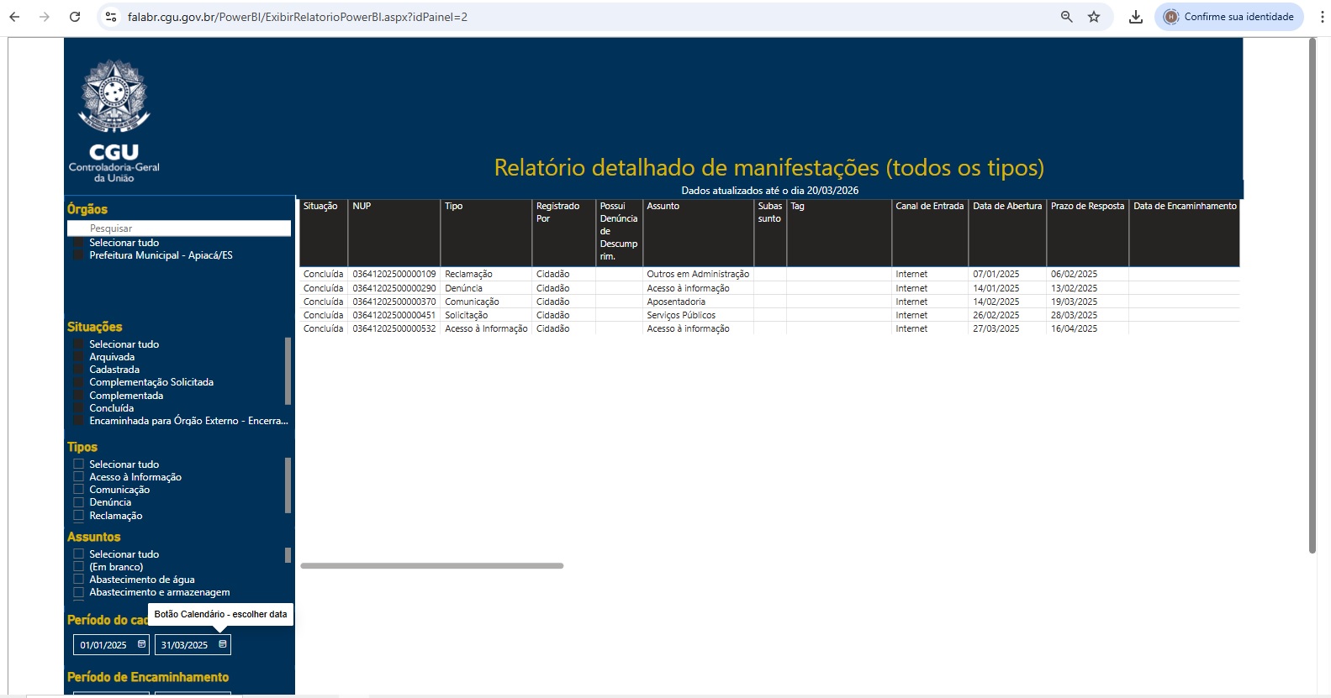The width and height of the screenshot is (1331, 698).
Task: Check the Arquivada situation filter
Action: pos(79,357)
